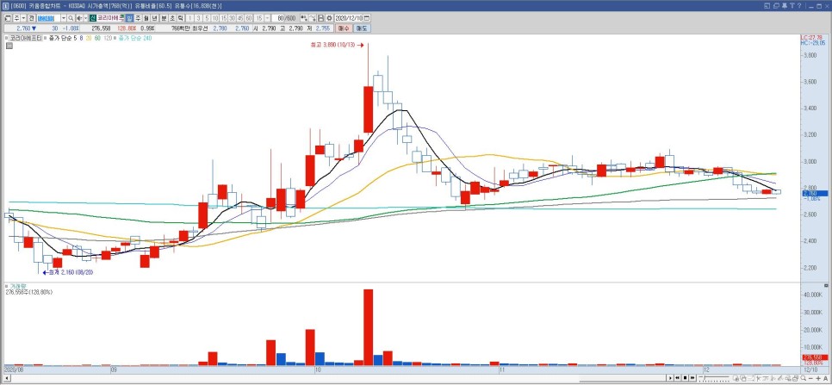Open the dropdown after the 15 interval
This screenshot has width=832, height=385.
[267, 18]
